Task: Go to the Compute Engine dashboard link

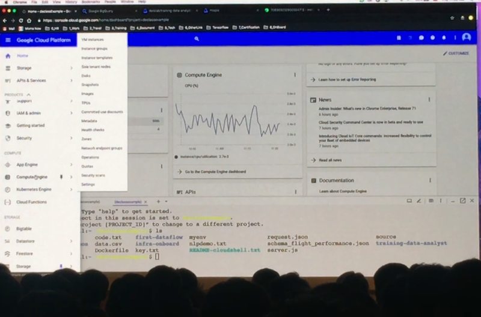Action: (x=215, y=172)
